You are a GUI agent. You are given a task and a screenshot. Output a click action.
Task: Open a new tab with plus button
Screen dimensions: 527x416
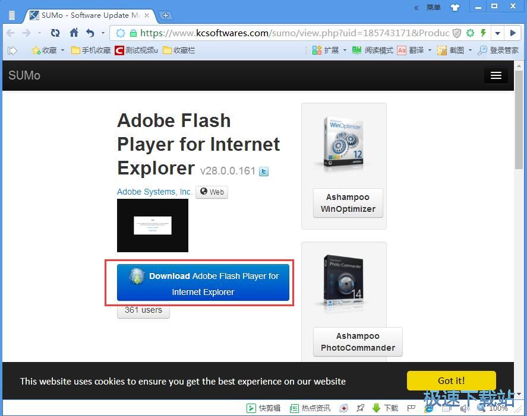165,15
